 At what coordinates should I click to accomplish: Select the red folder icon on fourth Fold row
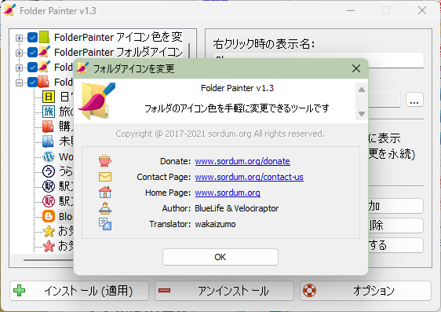(44, 82)
